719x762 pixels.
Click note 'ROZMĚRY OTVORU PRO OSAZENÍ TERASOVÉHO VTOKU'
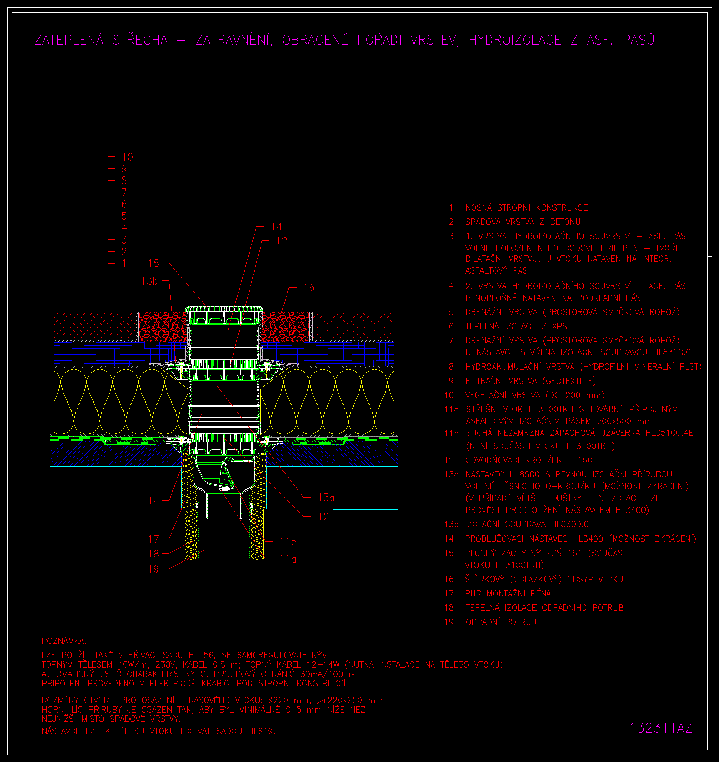click(x=153, y=700)
